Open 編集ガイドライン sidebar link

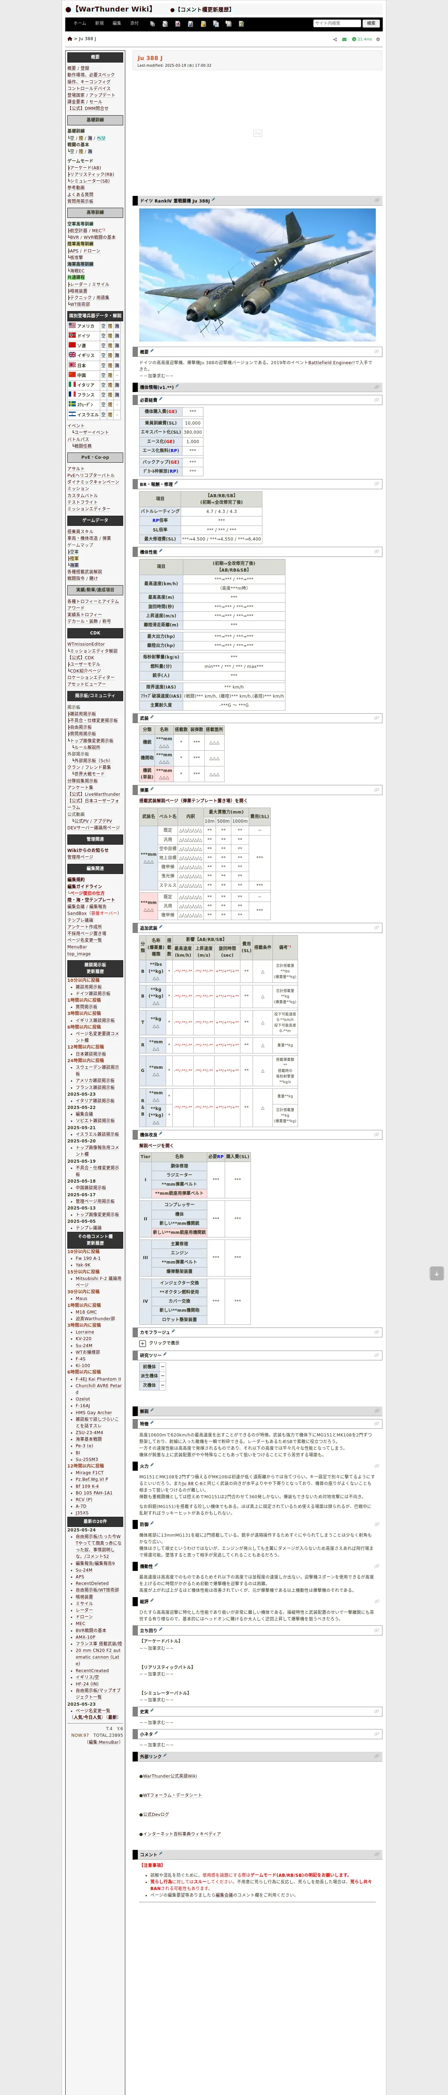pyautogui.click(x=84, y=887)
